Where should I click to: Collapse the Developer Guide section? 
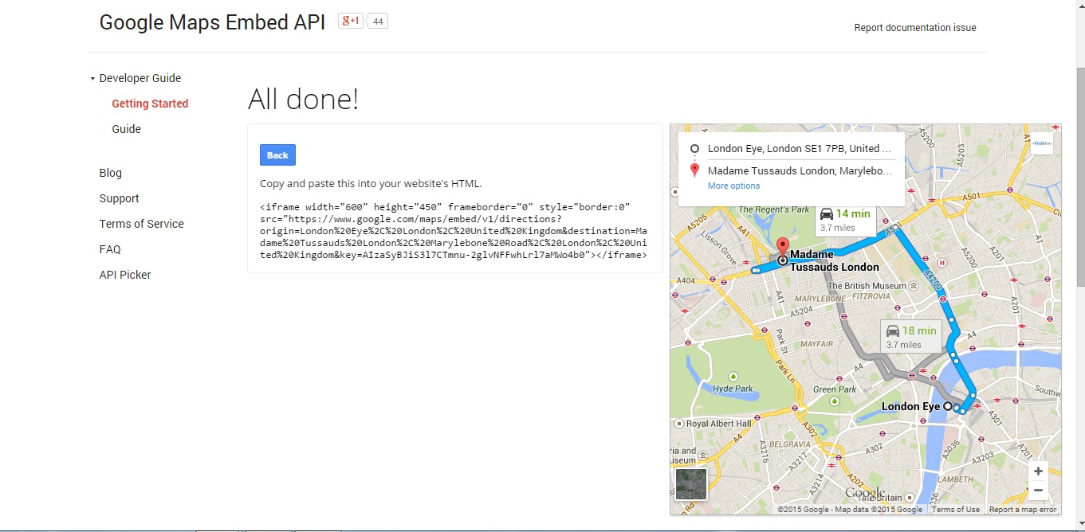(x=92, y=79)
